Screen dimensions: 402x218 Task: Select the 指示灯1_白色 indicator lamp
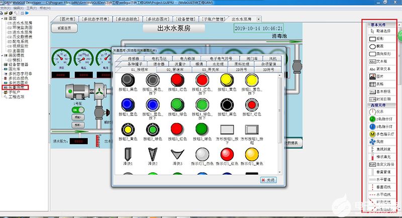pyautogui.click(x=202, y=154)
